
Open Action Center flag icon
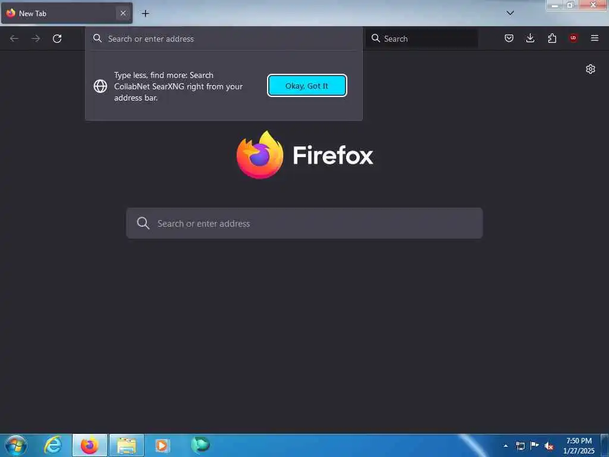535,446
